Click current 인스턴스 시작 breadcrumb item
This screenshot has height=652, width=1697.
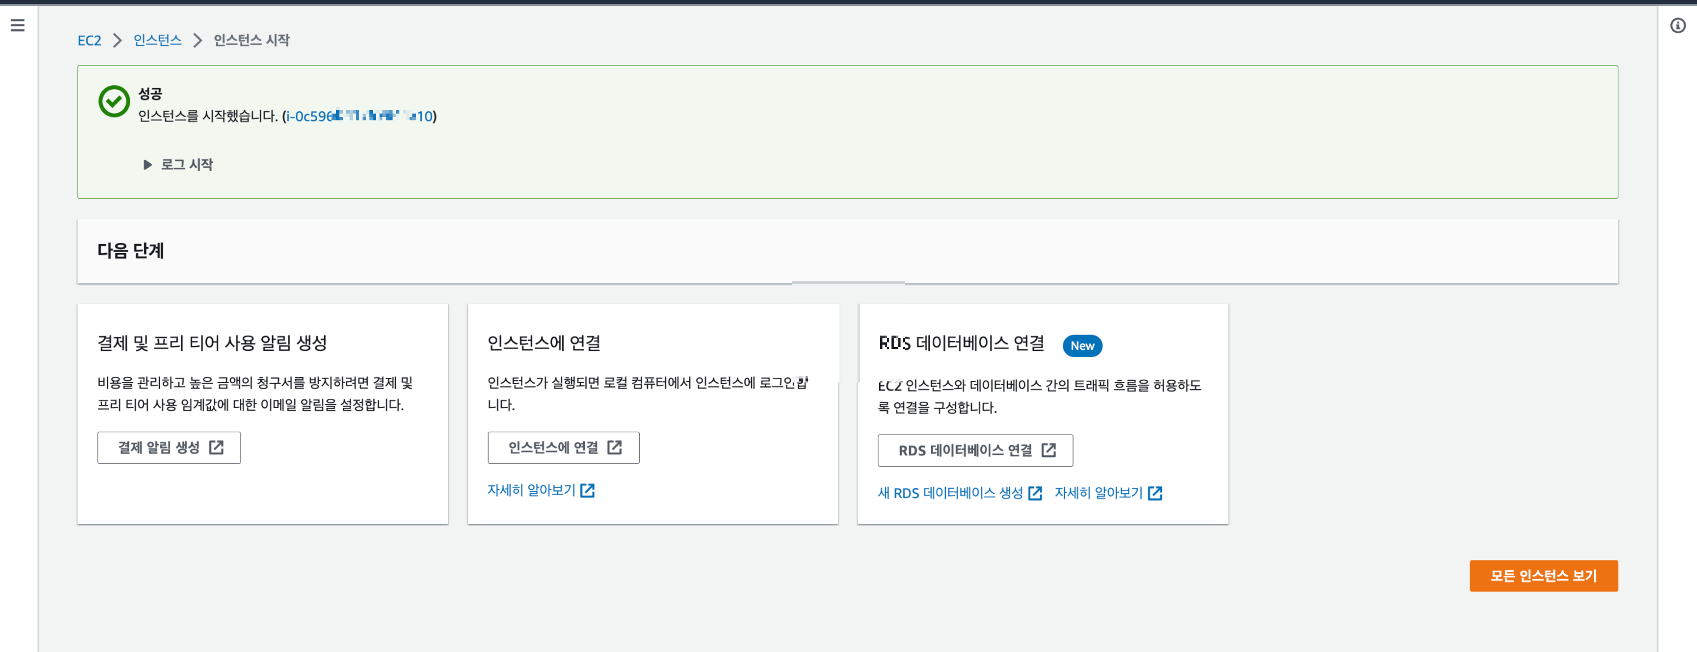coord(251,40)
